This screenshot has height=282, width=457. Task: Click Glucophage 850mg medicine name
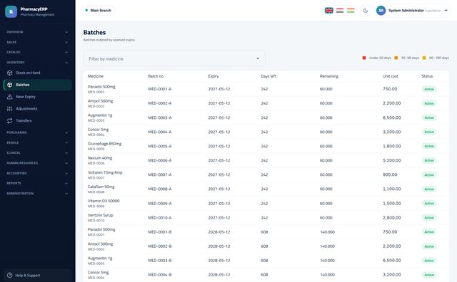point(105,144)
